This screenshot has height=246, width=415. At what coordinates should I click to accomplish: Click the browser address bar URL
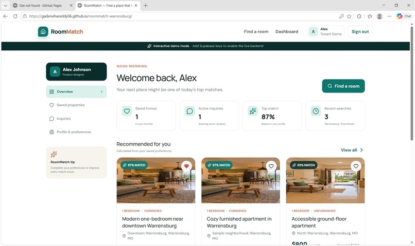(x=81, y=16)
